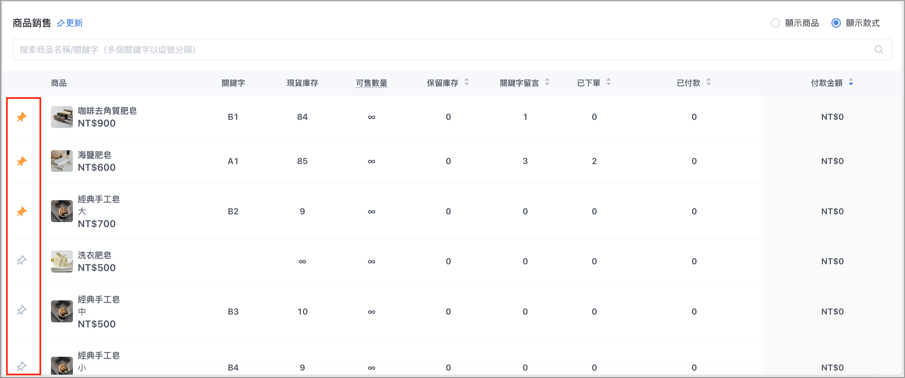Pin the 洗衣肥皂 product row

[22, 260]
